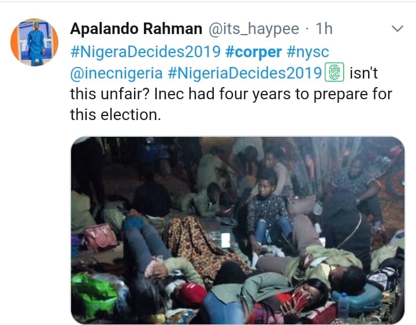Select the #NigeriaDecides2019 hashtag
Screen dimensions: 416x325
(x=244, y=73)
